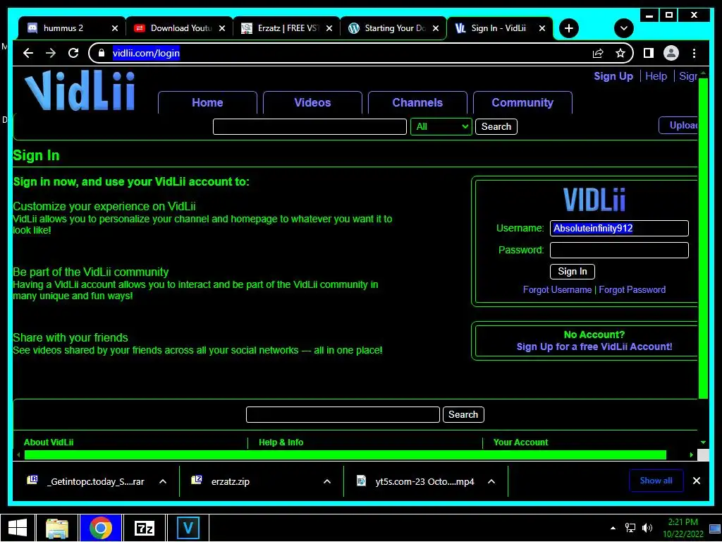Screen dimensions: 722x542
Task: Click the browser forward arrow
Action: click(51, 53)
